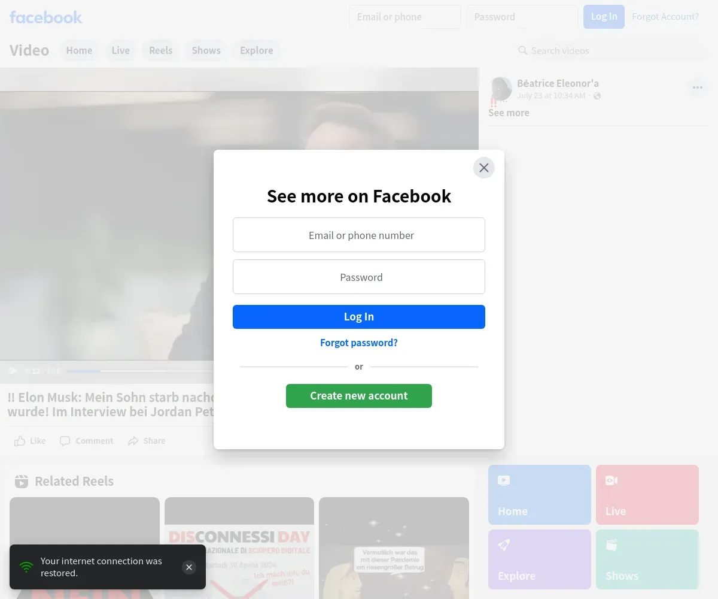This screenshot has width=718, height=599.
Task: Click the green wifi icon in notification
Action: tap(26, 567)
